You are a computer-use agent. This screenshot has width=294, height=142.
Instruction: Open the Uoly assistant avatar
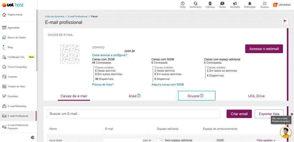click(285, 133)
